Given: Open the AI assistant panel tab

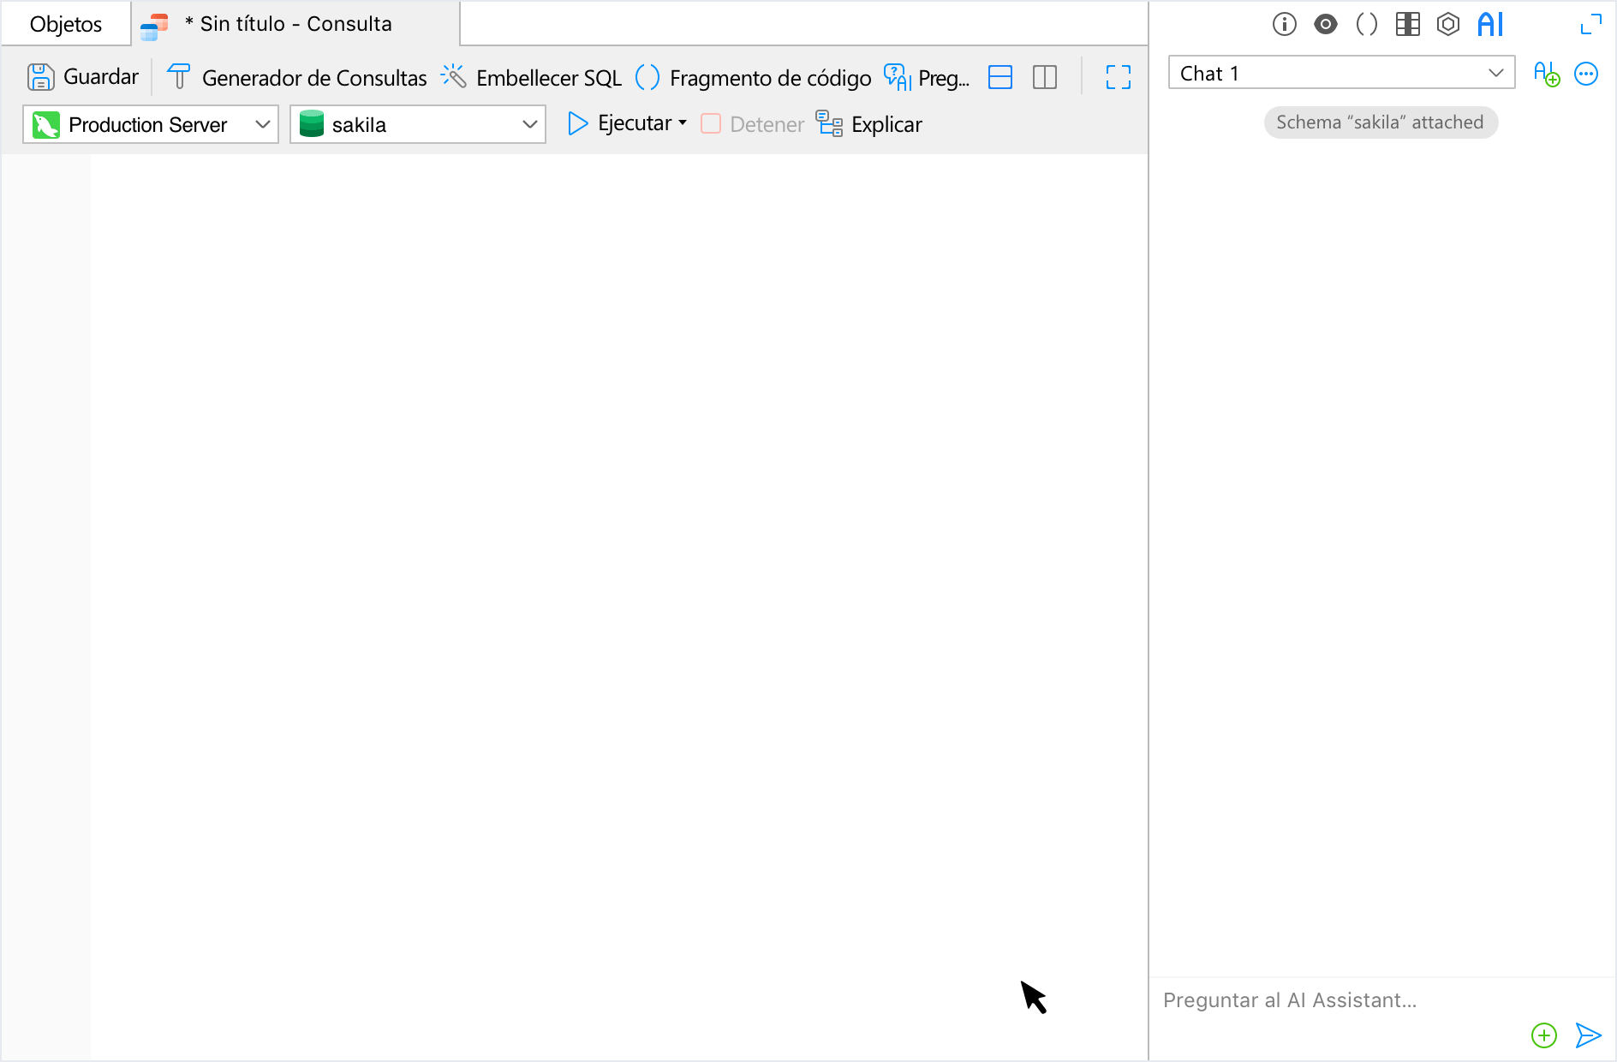Looking at the screenshot, I should (x=1490, y=24).
